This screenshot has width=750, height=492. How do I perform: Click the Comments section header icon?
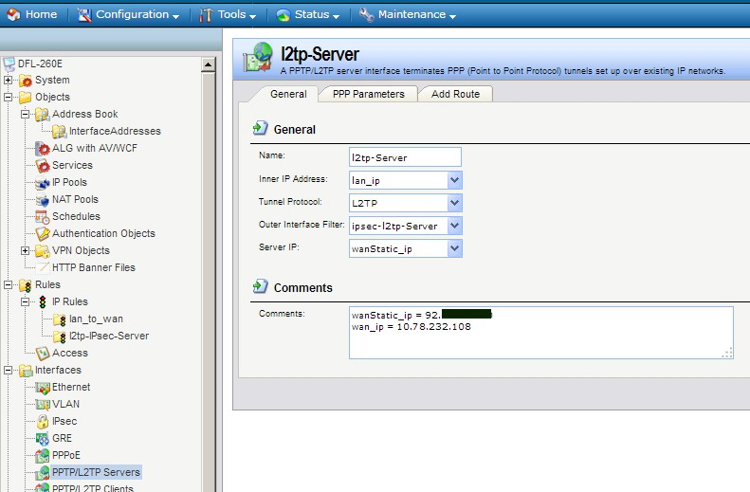click(x=260, y=286)
